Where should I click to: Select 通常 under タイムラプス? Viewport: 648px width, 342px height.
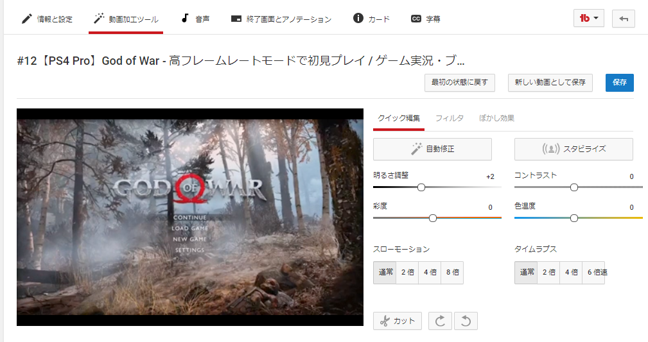point(526,273)
